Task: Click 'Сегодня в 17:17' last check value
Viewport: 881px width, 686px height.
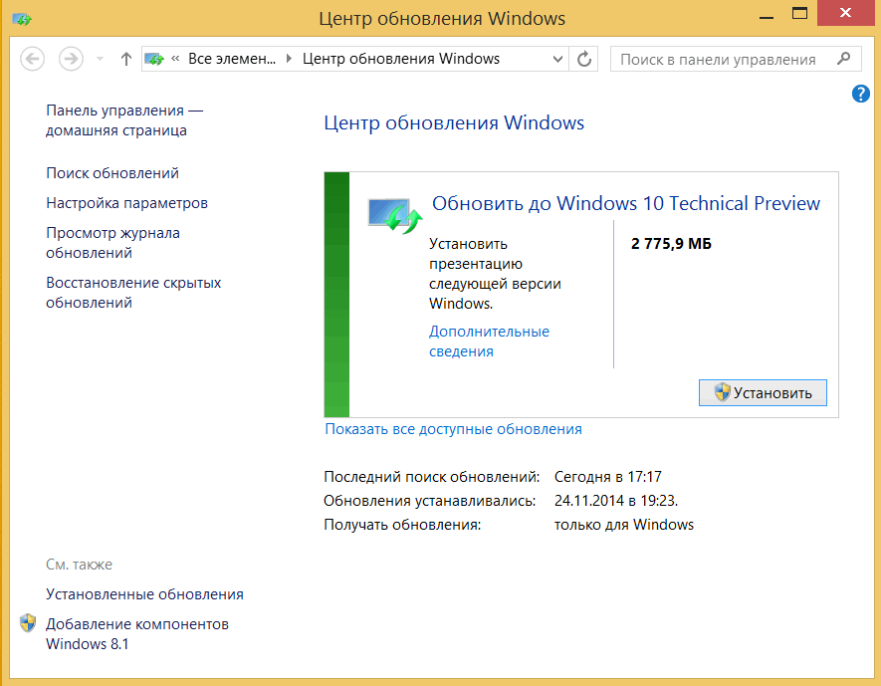Action: [x=608, y=477]
